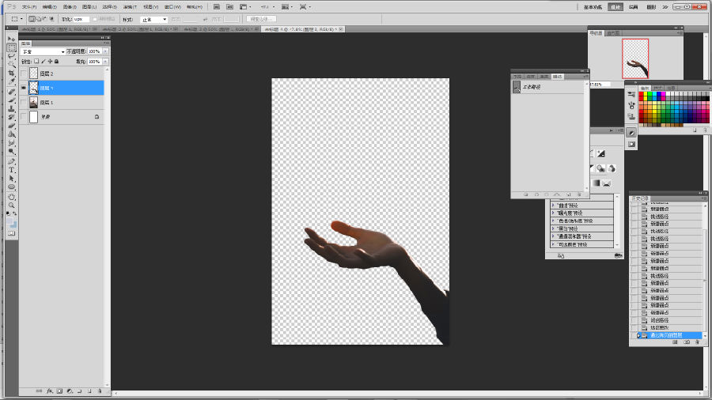Select the Zoom magnifier tool in the toolbox

pyautogui.click(x=11, y=205)
